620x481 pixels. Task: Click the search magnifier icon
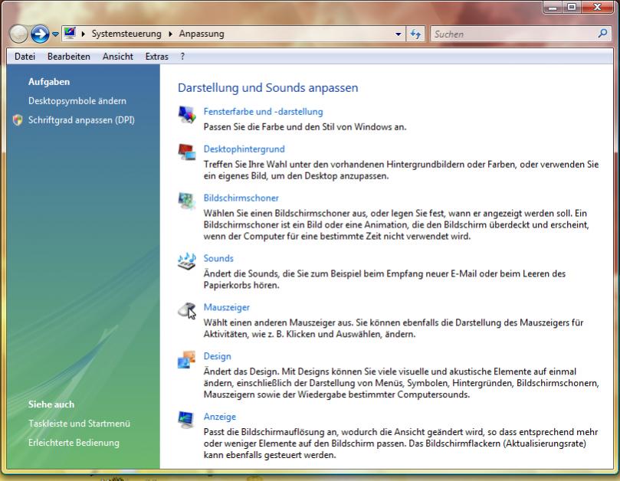(602, 34)
